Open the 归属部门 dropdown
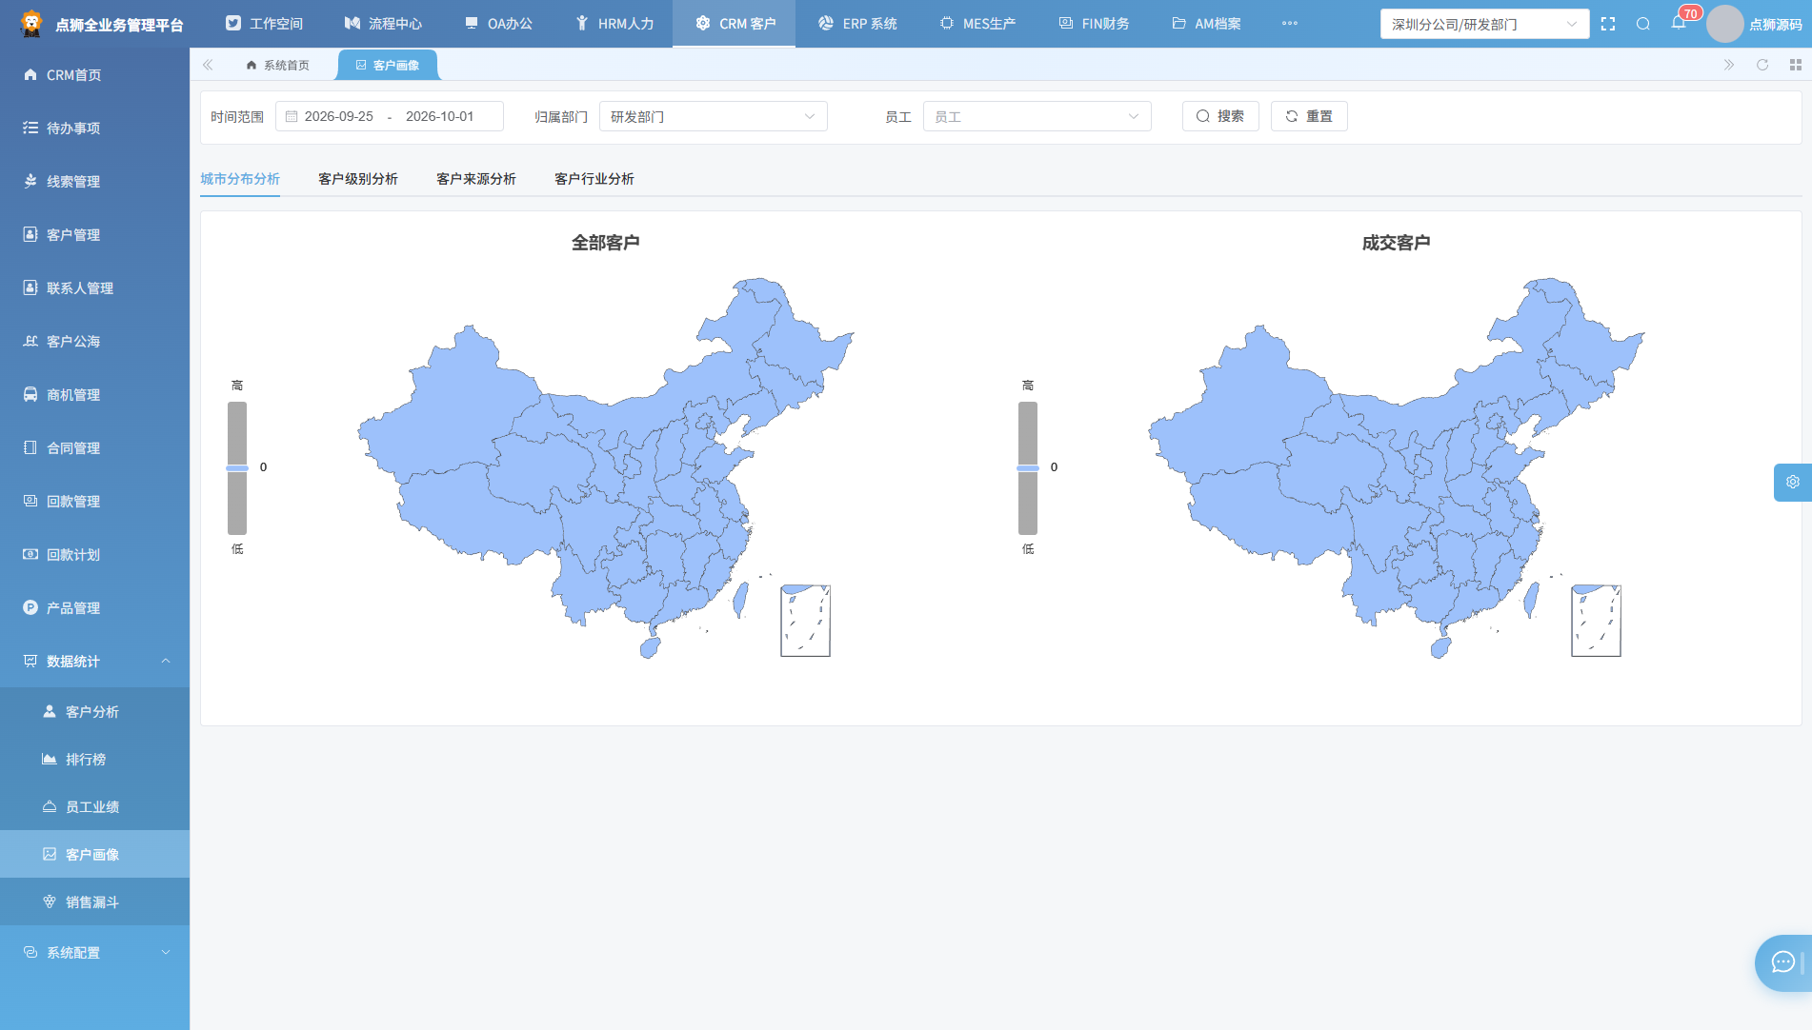Image resolution: width=1812 pixels, height=1030 pixels. (714, 116)
